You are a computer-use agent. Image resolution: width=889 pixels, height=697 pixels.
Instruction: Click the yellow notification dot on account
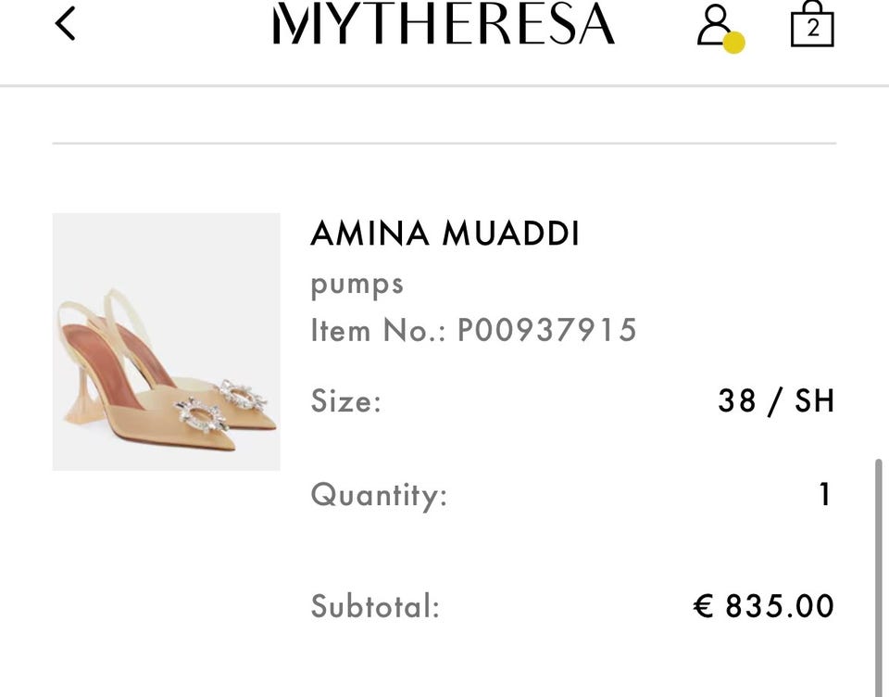click(x=733, y=43)
